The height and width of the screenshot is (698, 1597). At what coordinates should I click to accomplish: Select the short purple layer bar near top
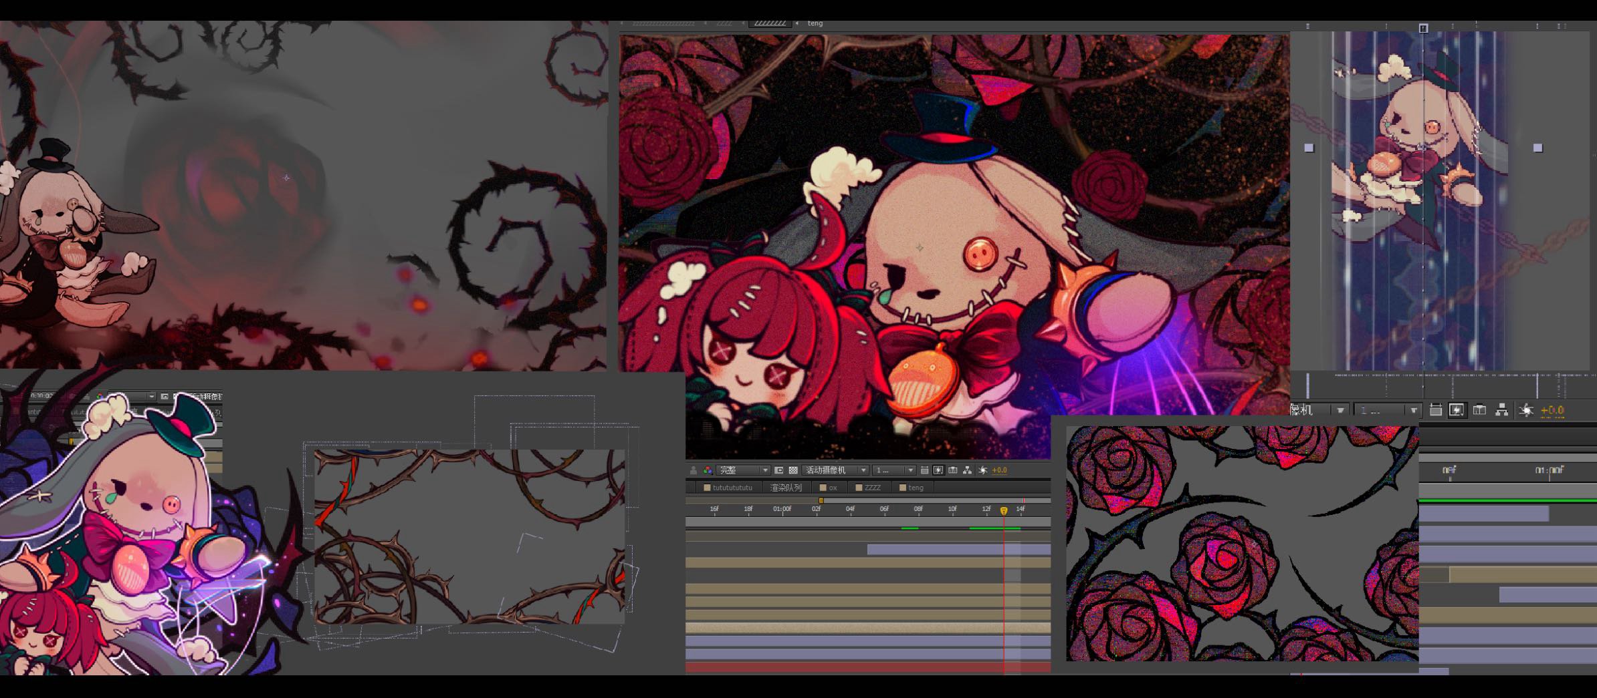pyautogui.click(x=959, y=550)
